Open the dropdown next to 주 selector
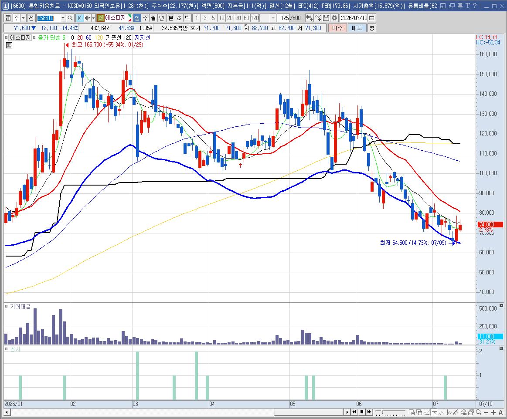This screenshot has height=419, width=507. click(x=23, y=18)
